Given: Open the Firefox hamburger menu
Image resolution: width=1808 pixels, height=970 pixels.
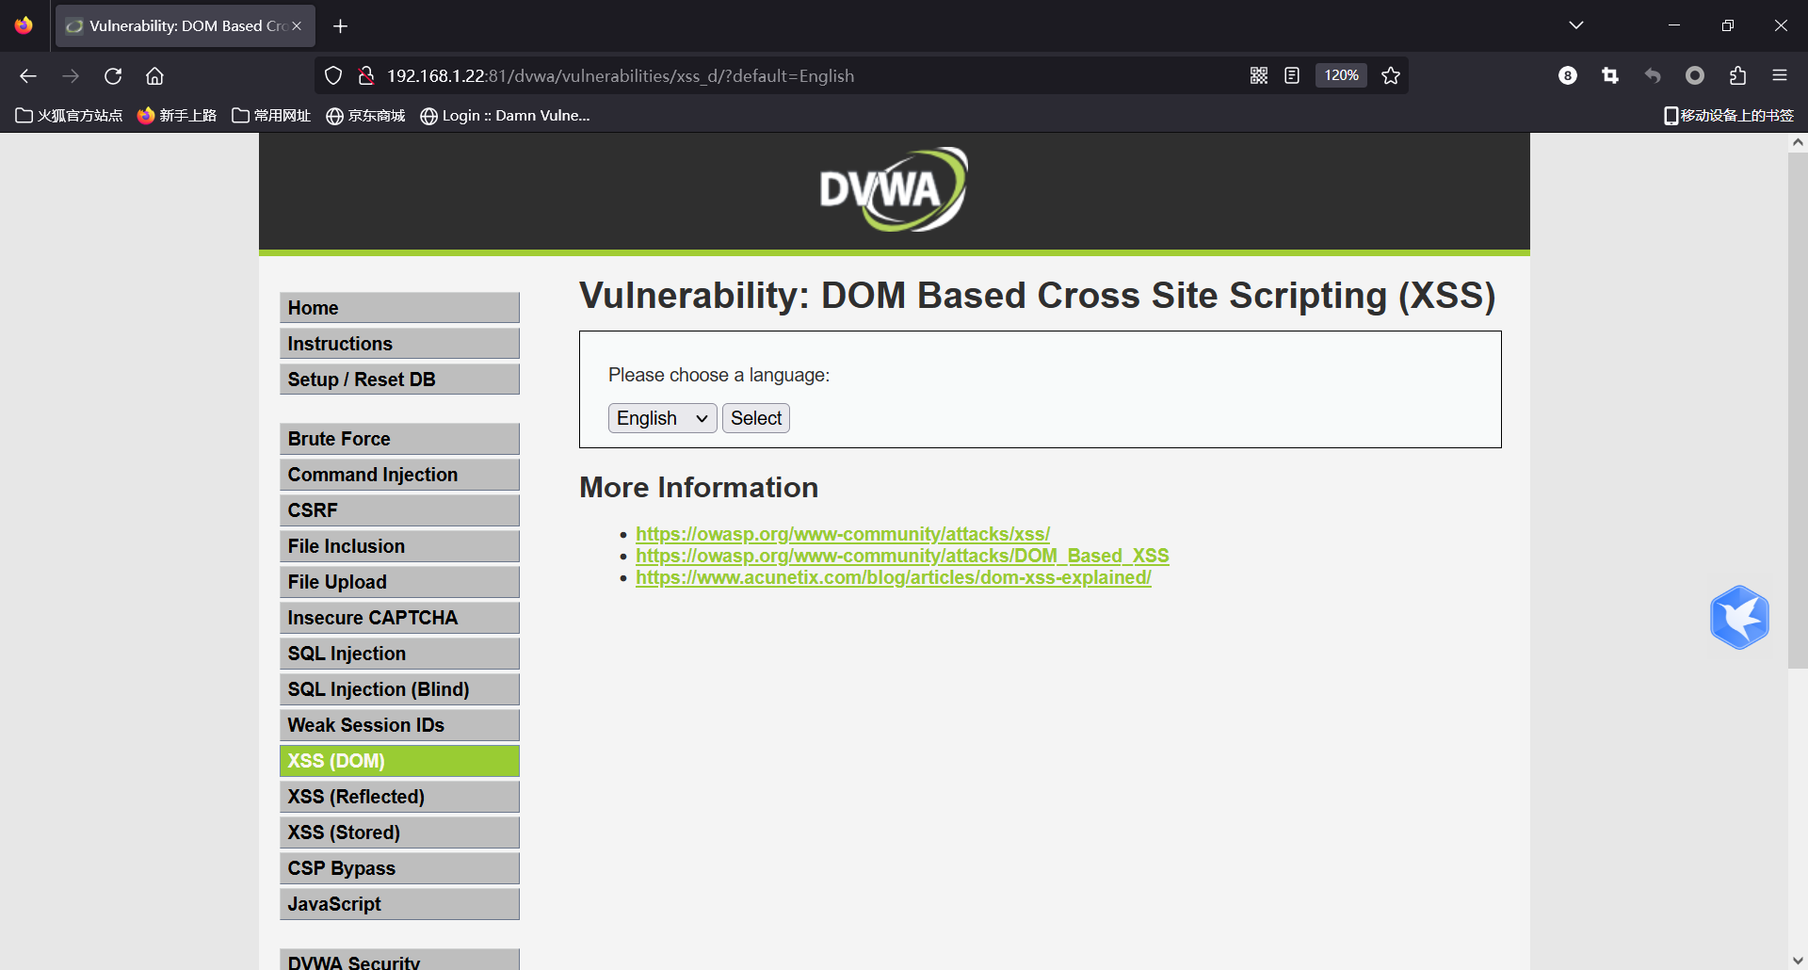Looking at the screenshot, I should [1780, 76].
